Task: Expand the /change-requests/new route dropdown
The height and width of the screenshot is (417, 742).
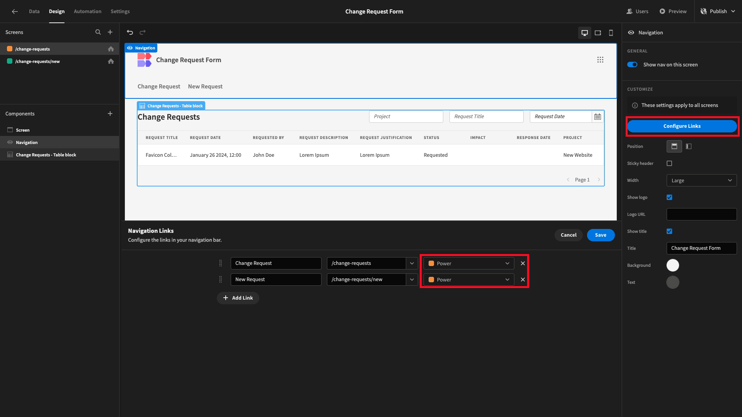Action: 412,279
